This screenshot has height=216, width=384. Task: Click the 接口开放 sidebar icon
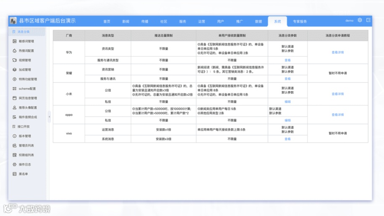(14, 127)
